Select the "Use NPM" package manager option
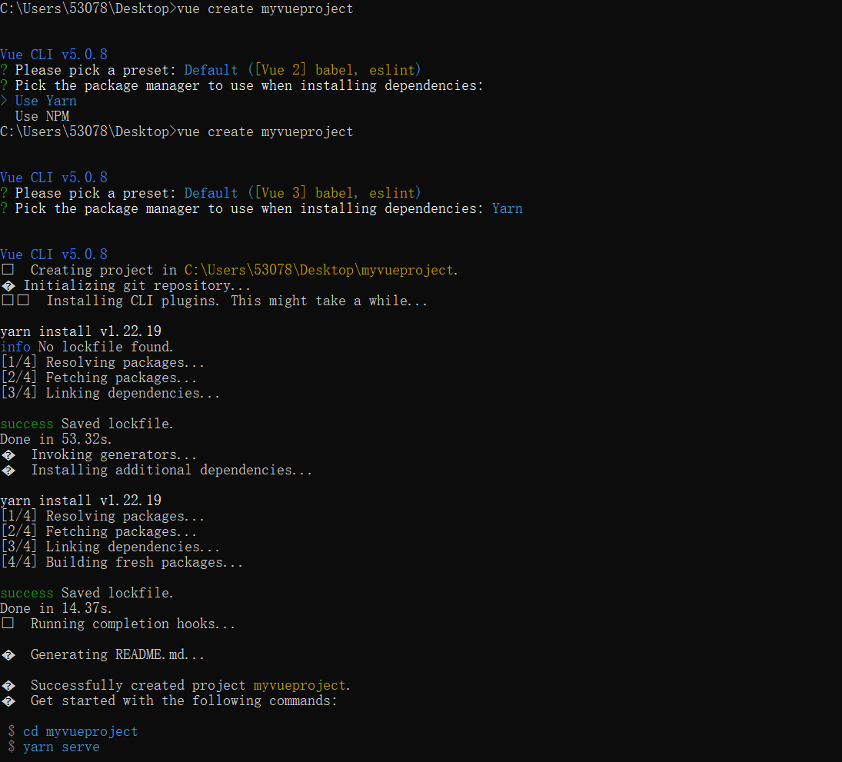The image size is (842, 762). 42,116
